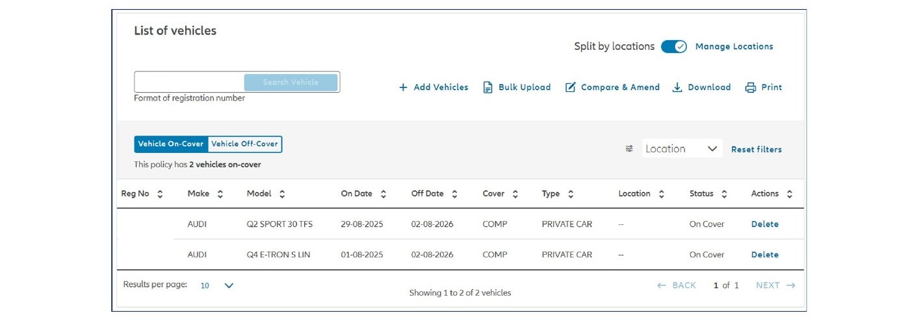Click the Compare & Amend edit icon
The image size is (919, 319).
pyautogui.click(x=570, y=87)
